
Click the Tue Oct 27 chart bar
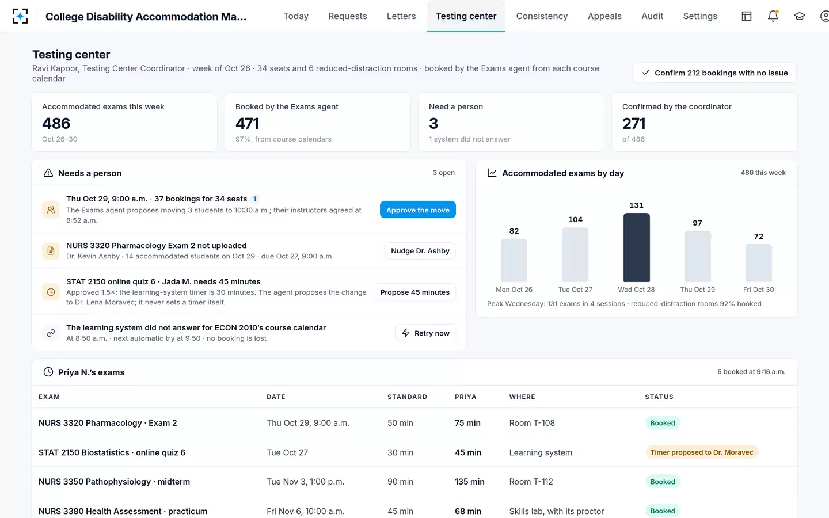(575, 254)
